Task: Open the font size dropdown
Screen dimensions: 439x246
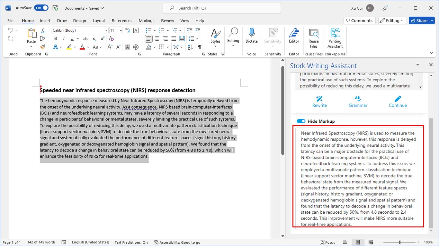Action: pyautogui.click(x=121, y=30)
